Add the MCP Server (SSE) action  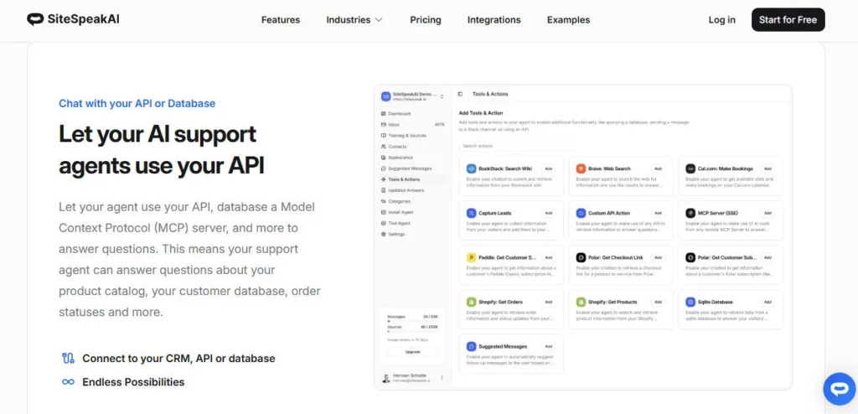[x=768, y=213]
